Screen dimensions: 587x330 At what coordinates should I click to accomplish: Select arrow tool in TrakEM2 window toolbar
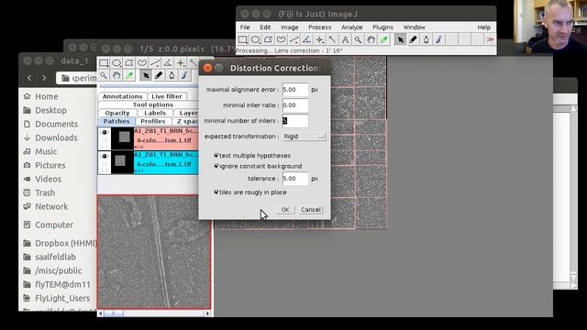pyautogui.click(x=146, y=75)
